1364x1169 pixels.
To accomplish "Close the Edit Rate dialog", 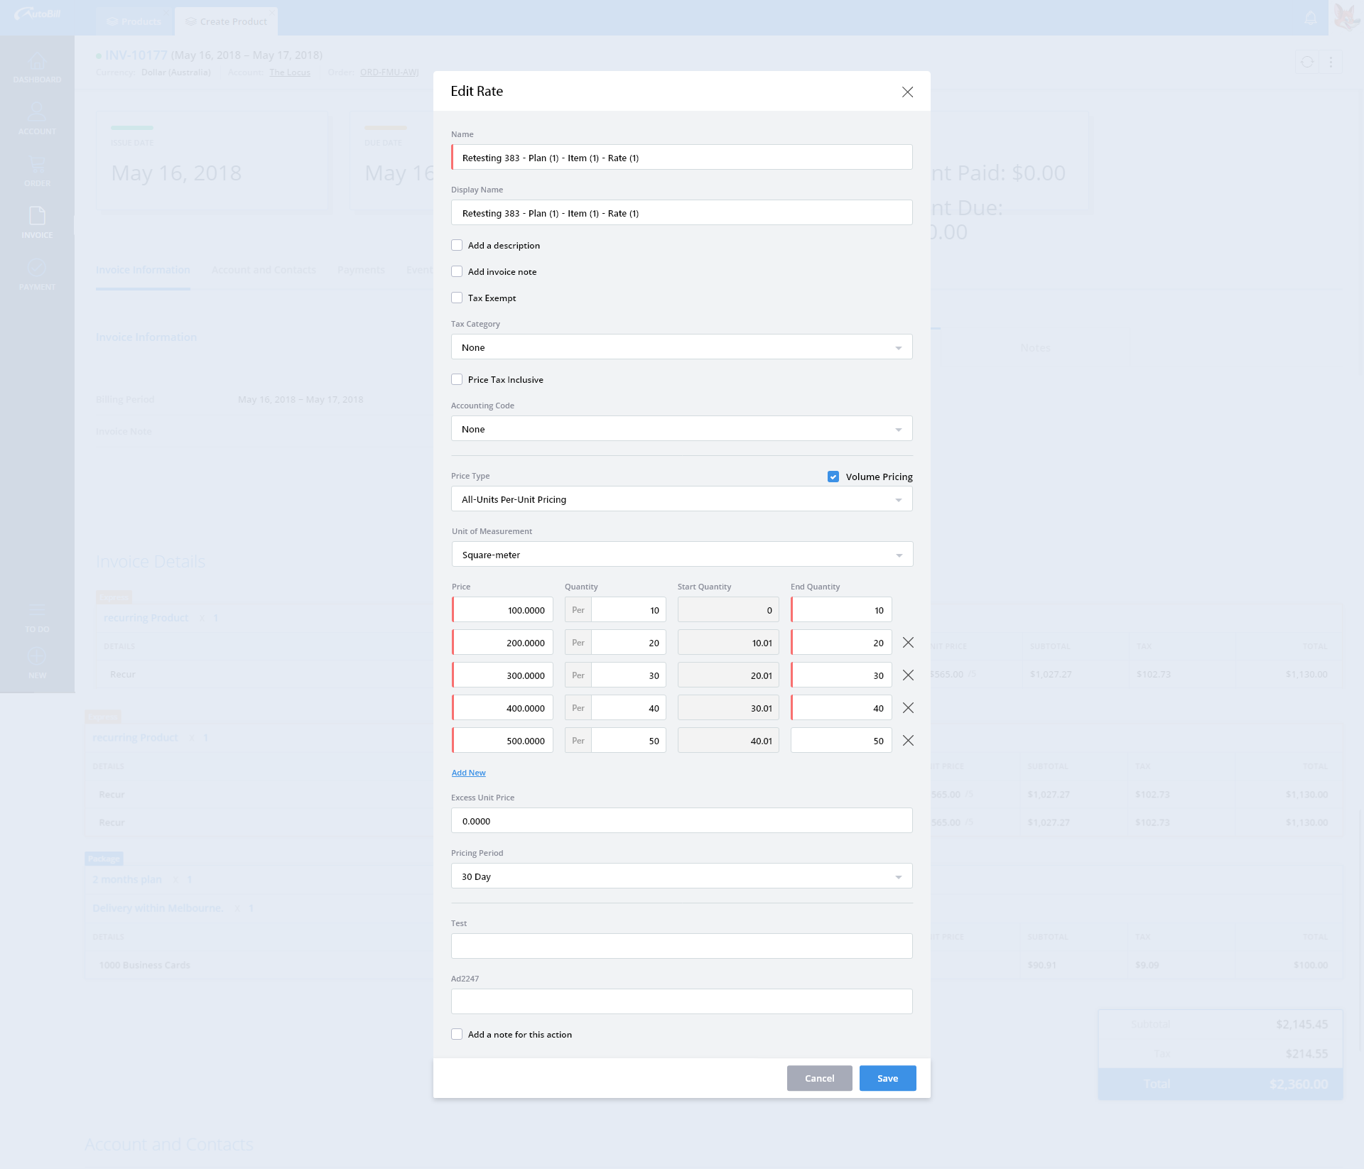I will tap(907, 92).
